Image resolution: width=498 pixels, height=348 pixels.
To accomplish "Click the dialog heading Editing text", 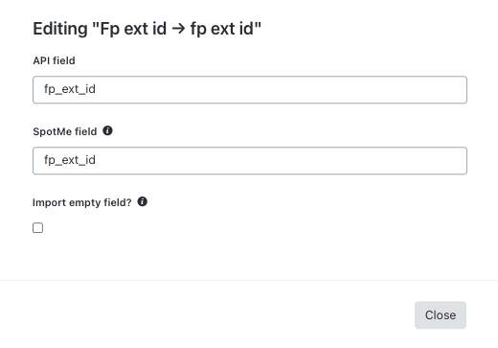I will pos(147,29).
